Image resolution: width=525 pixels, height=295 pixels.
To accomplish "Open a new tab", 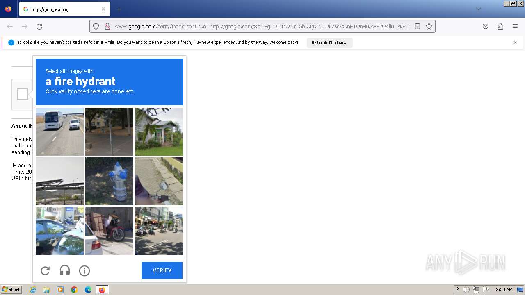I will (119, 9).
